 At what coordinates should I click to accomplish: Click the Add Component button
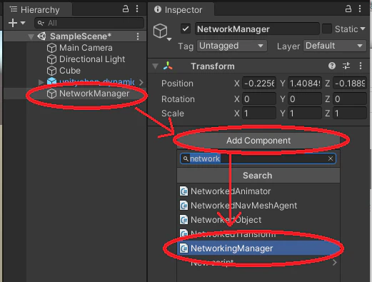click(258, 141)
